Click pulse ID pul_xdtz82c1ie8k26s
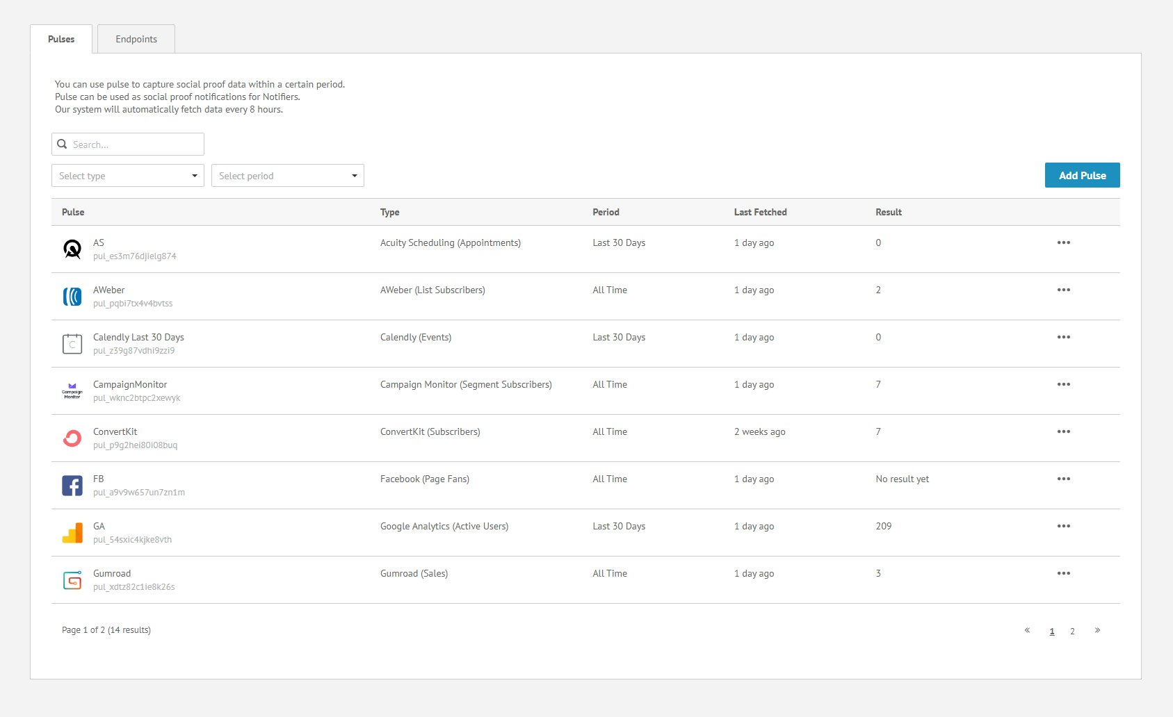The image size is (1173, 717). coord(134,587)
